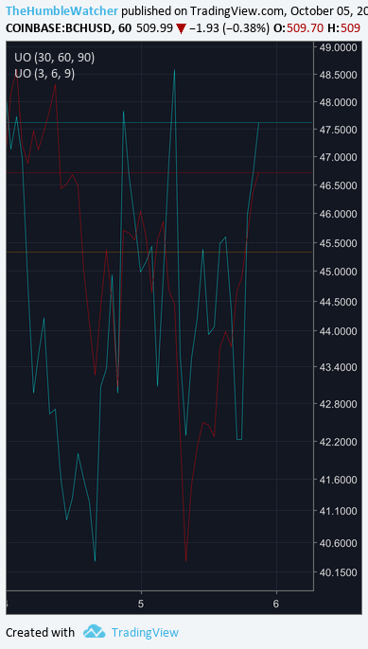
Task: Click the 48.0000 price axis label
Action: tap(338, 102)
